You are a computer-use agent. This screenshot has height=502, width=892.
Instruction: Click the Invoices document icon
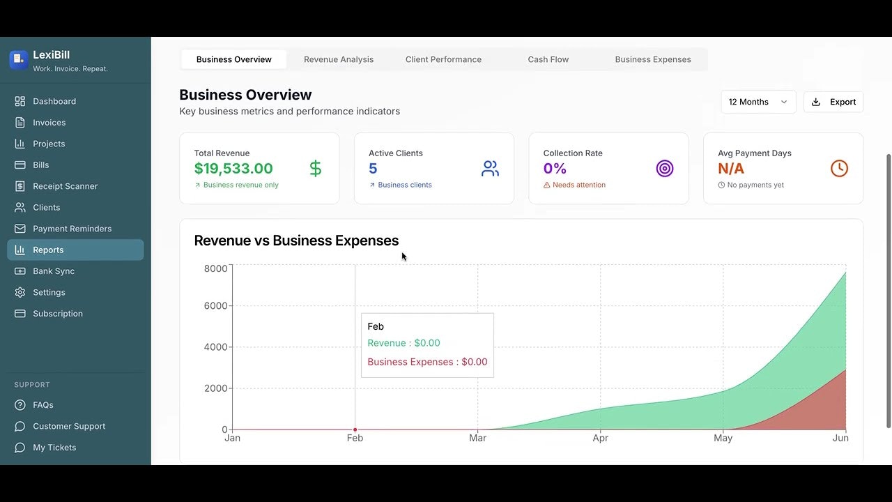20,123
